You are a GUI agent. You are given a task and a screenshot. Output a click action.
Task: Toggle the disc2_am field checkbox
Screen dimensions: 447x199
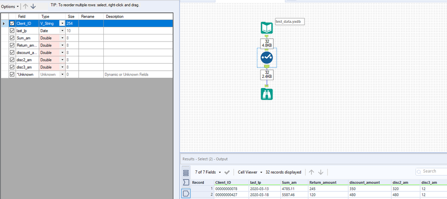tap(12, 60)
